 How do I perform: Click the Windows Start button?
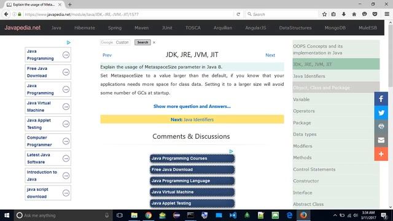(x=7, y=215)
